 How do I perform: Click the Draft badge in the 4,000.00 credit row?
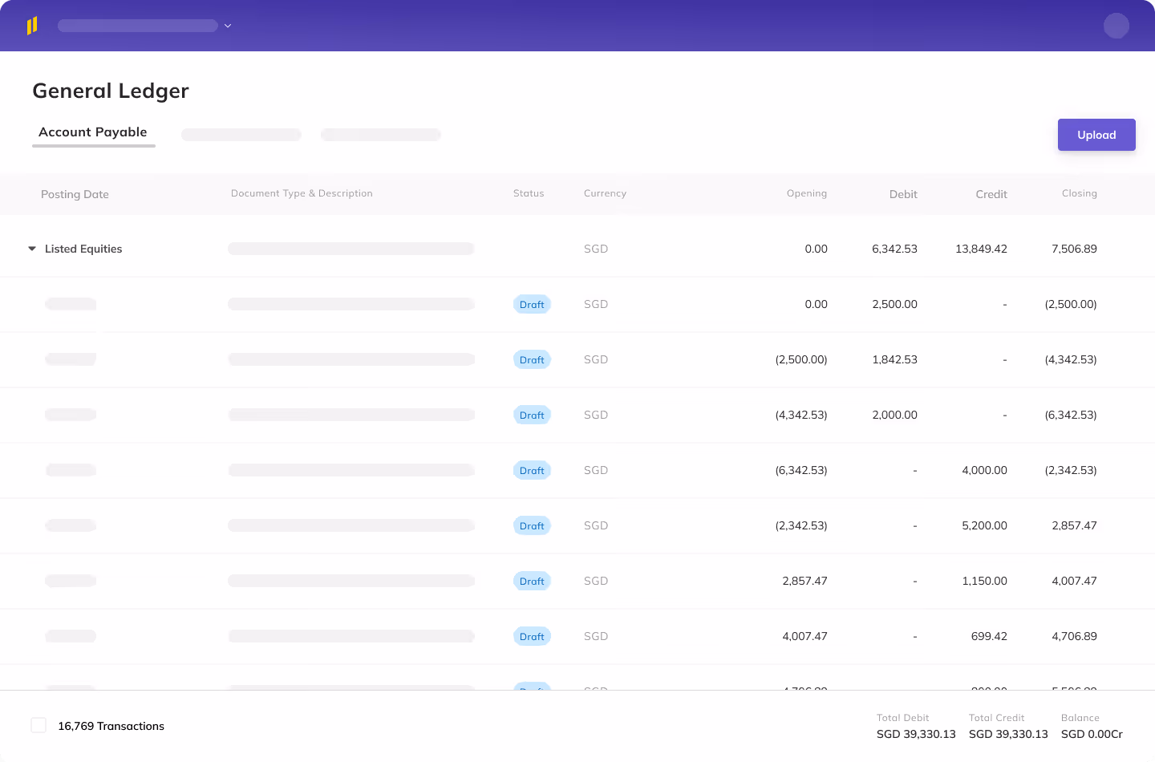[532, 470]
